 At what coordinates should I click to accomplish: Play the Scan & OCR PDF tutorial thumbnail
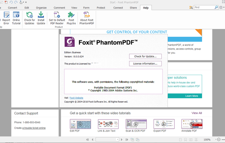pos(136,124)
